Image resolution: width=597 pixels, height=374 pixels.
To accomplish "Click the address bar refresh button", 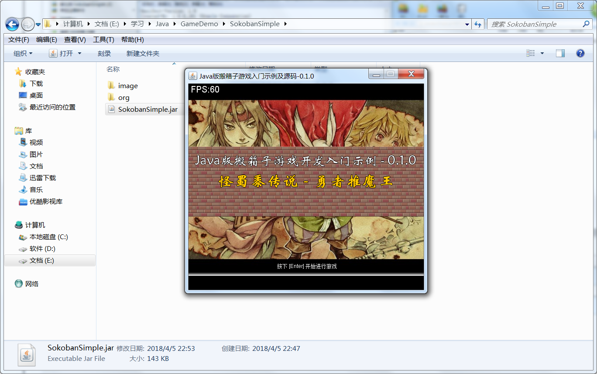I will 477,24.
